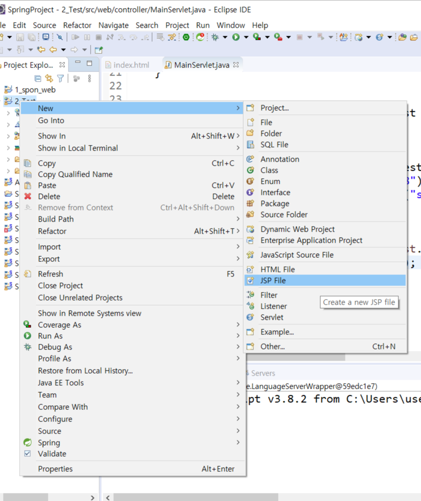This screenshot has width=421, height=501.
Task: Choose Show in Remote Systems view
Action: (x=132, y=313)
